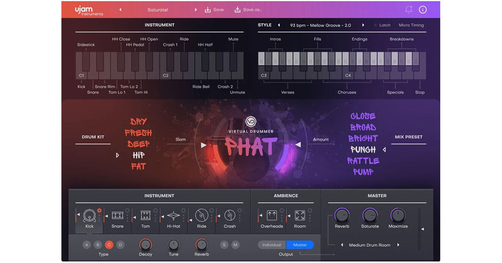Choose kick type A
The image size is (502, 263).
pyautogui.click(x=87, y=245)
